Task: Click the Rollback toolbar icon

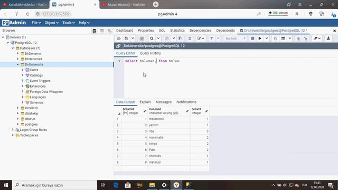Action: pyautogui.click(x=306, y=39)
